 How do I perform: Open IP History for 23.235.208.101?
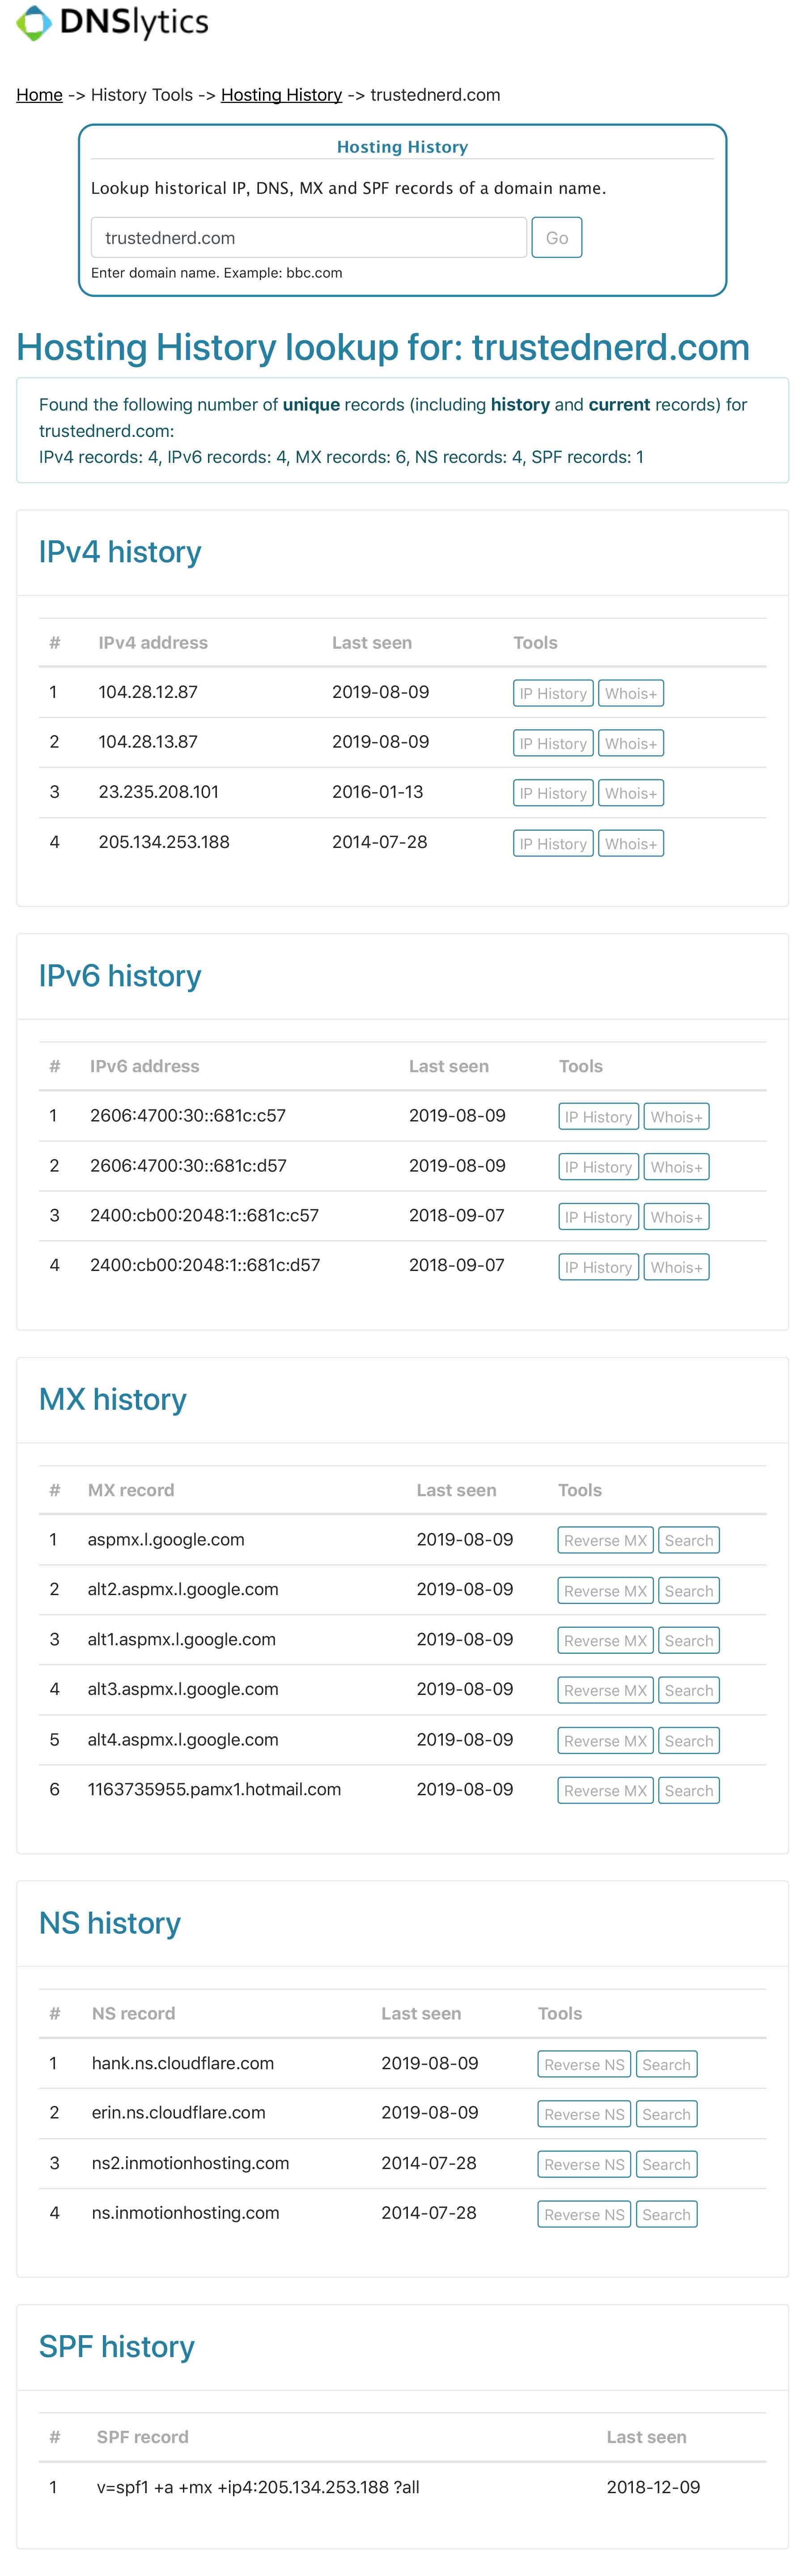[x=553, y=793]
